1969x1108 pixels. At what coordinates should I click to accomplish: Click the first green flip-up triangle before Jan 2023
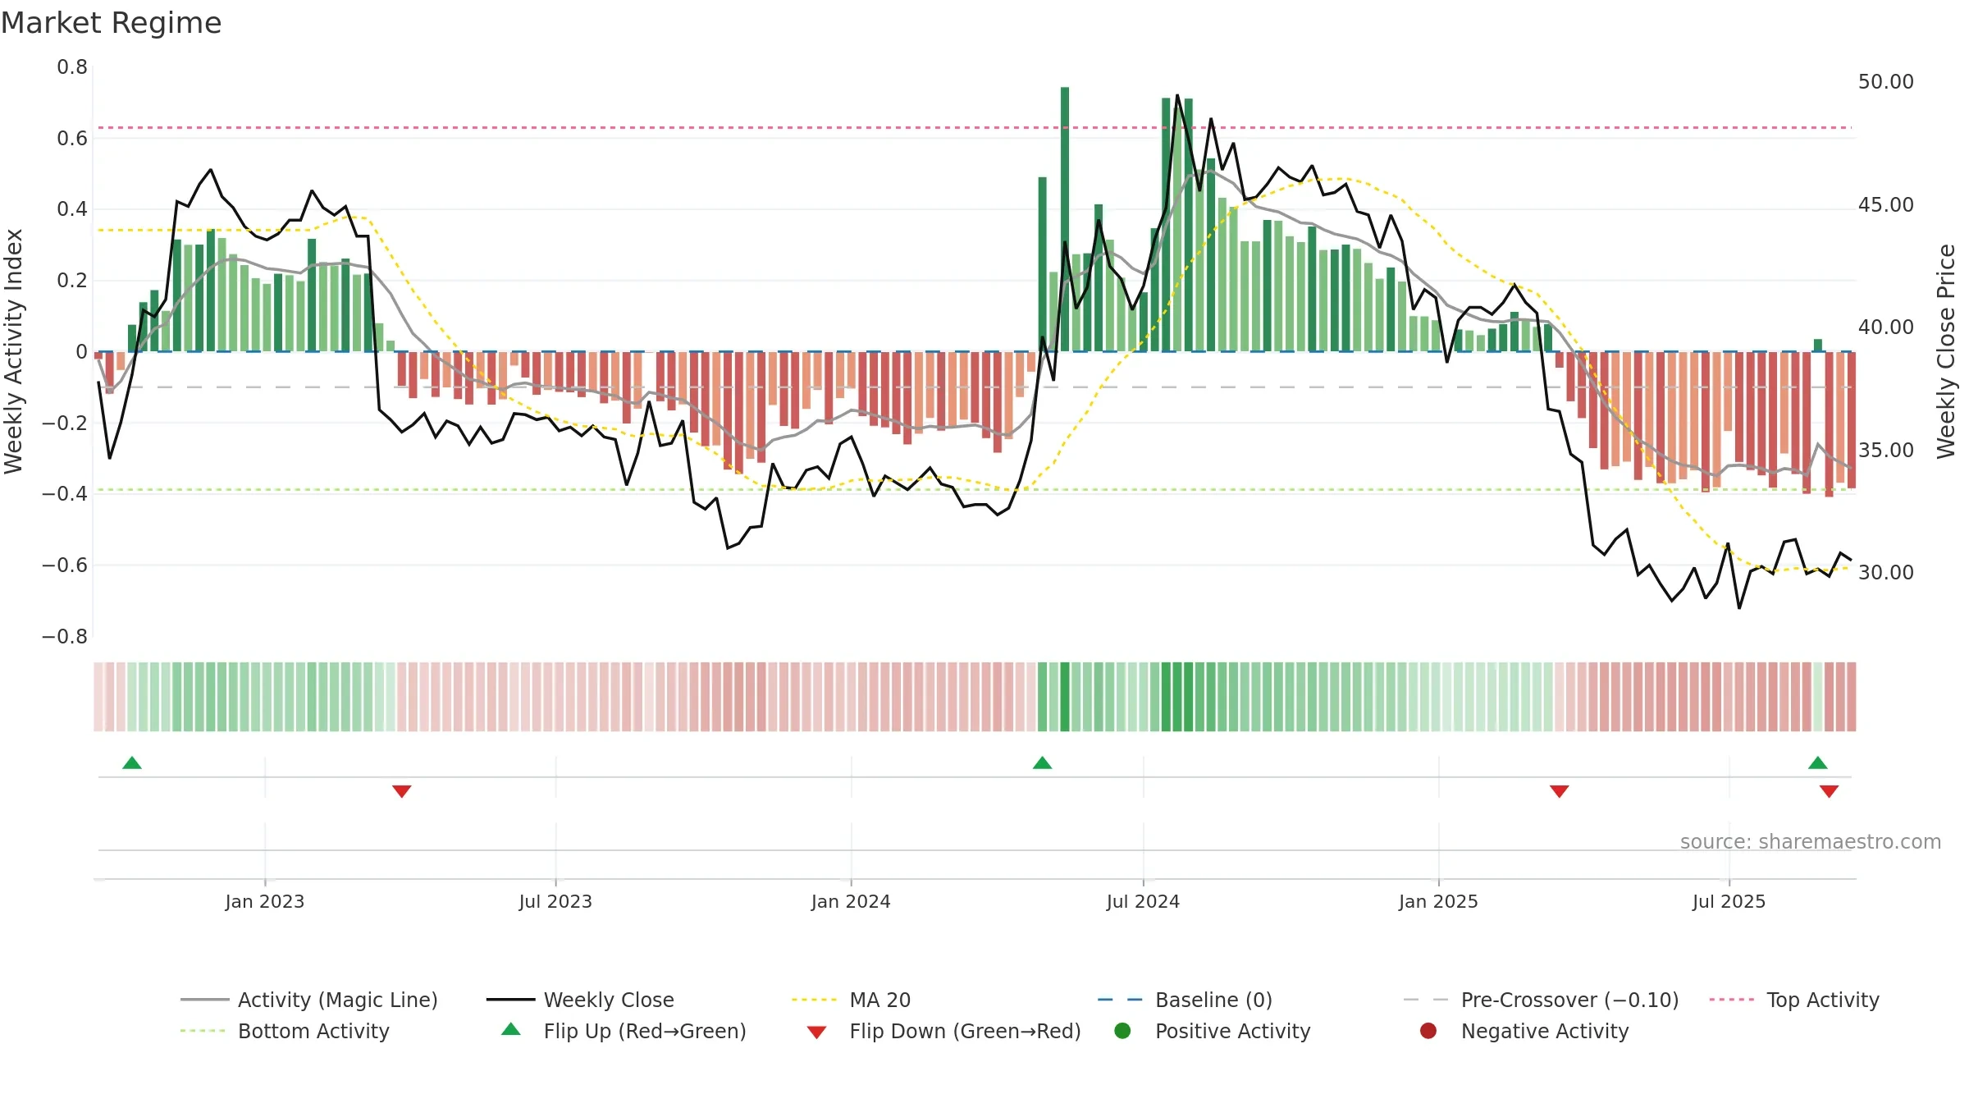click(132, 763)
